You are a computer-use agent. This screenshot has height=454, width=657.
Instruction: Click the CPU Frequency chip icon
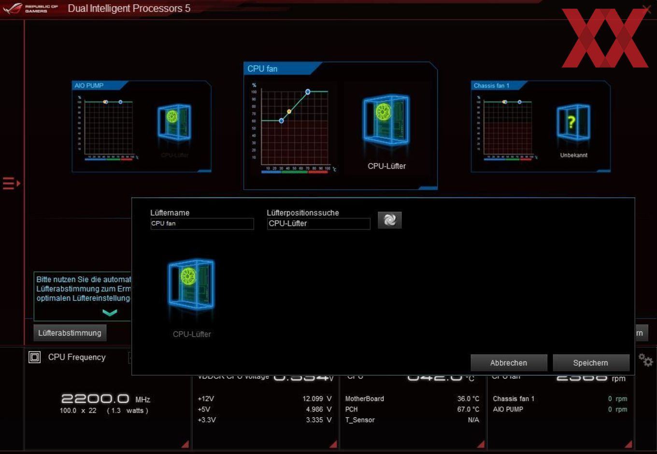pyautogui.click(x=35, y=357)
